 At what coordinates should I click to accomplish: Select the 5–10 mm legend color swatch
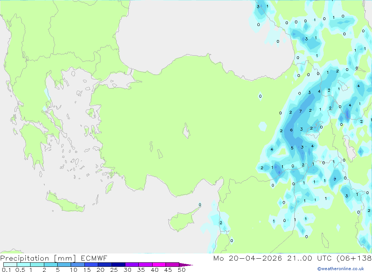64,265
